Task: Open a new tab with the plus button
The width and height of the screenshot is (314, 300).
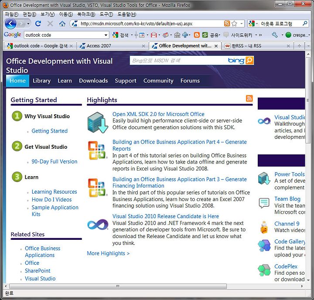Action: point(299,46)
